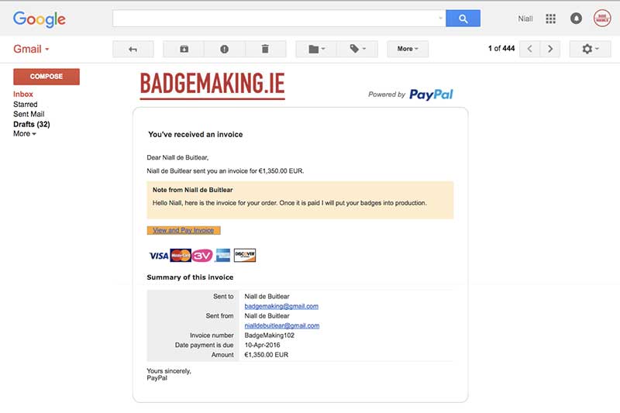Click the nialldebuitlear@gmail.com link
The width and height of the screenshot is (620, 413).
tap(282, 325)
